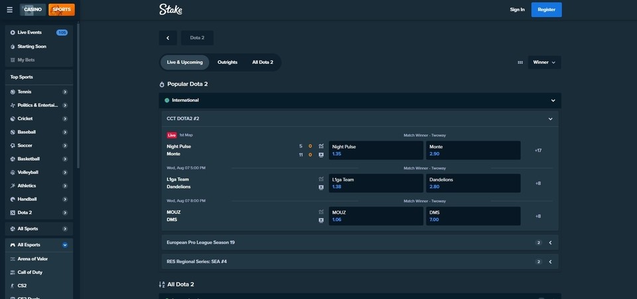Expand the Cricket submenu arrow
The width and height of the screenshot is (637, 299).
pyautogui.click(x=65, y=119)
